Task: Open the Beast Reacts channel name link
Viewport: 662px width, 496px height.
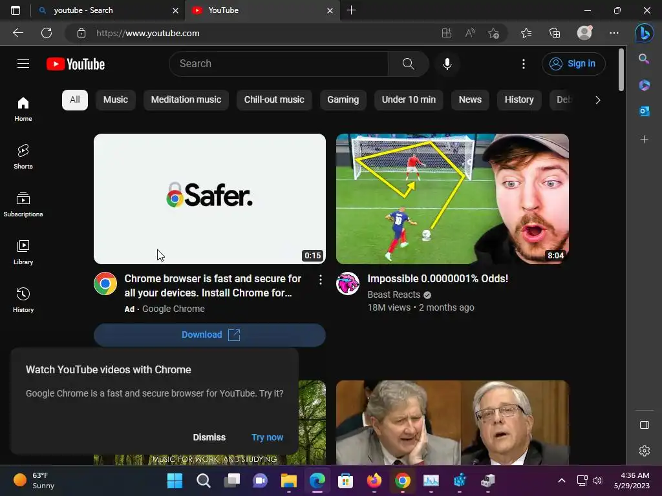Action: (x=394, y=294)
